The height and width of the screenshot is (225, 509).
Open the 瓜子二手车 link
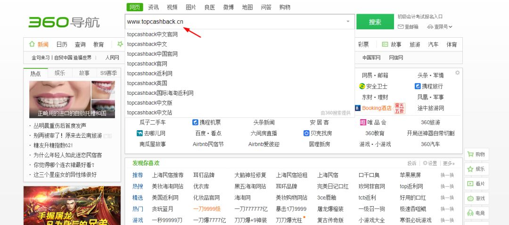point(153,122)
